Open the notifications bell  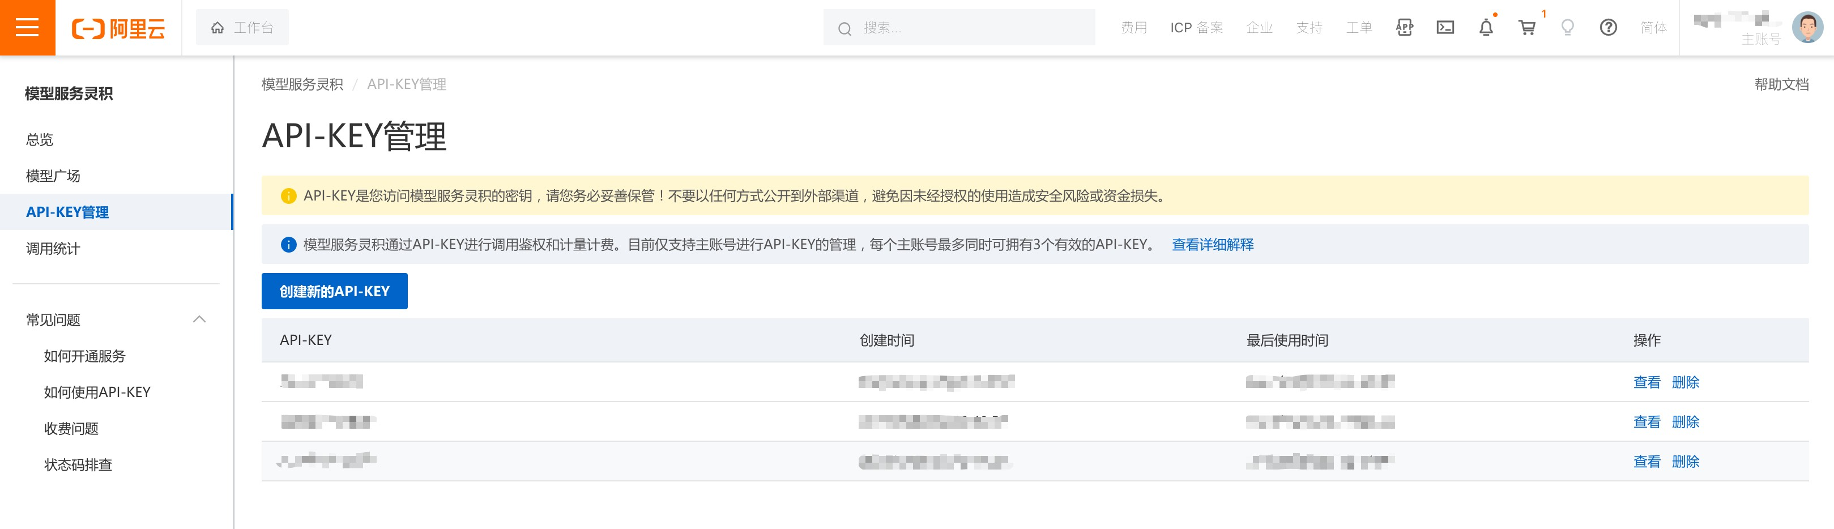(1486, 28)
